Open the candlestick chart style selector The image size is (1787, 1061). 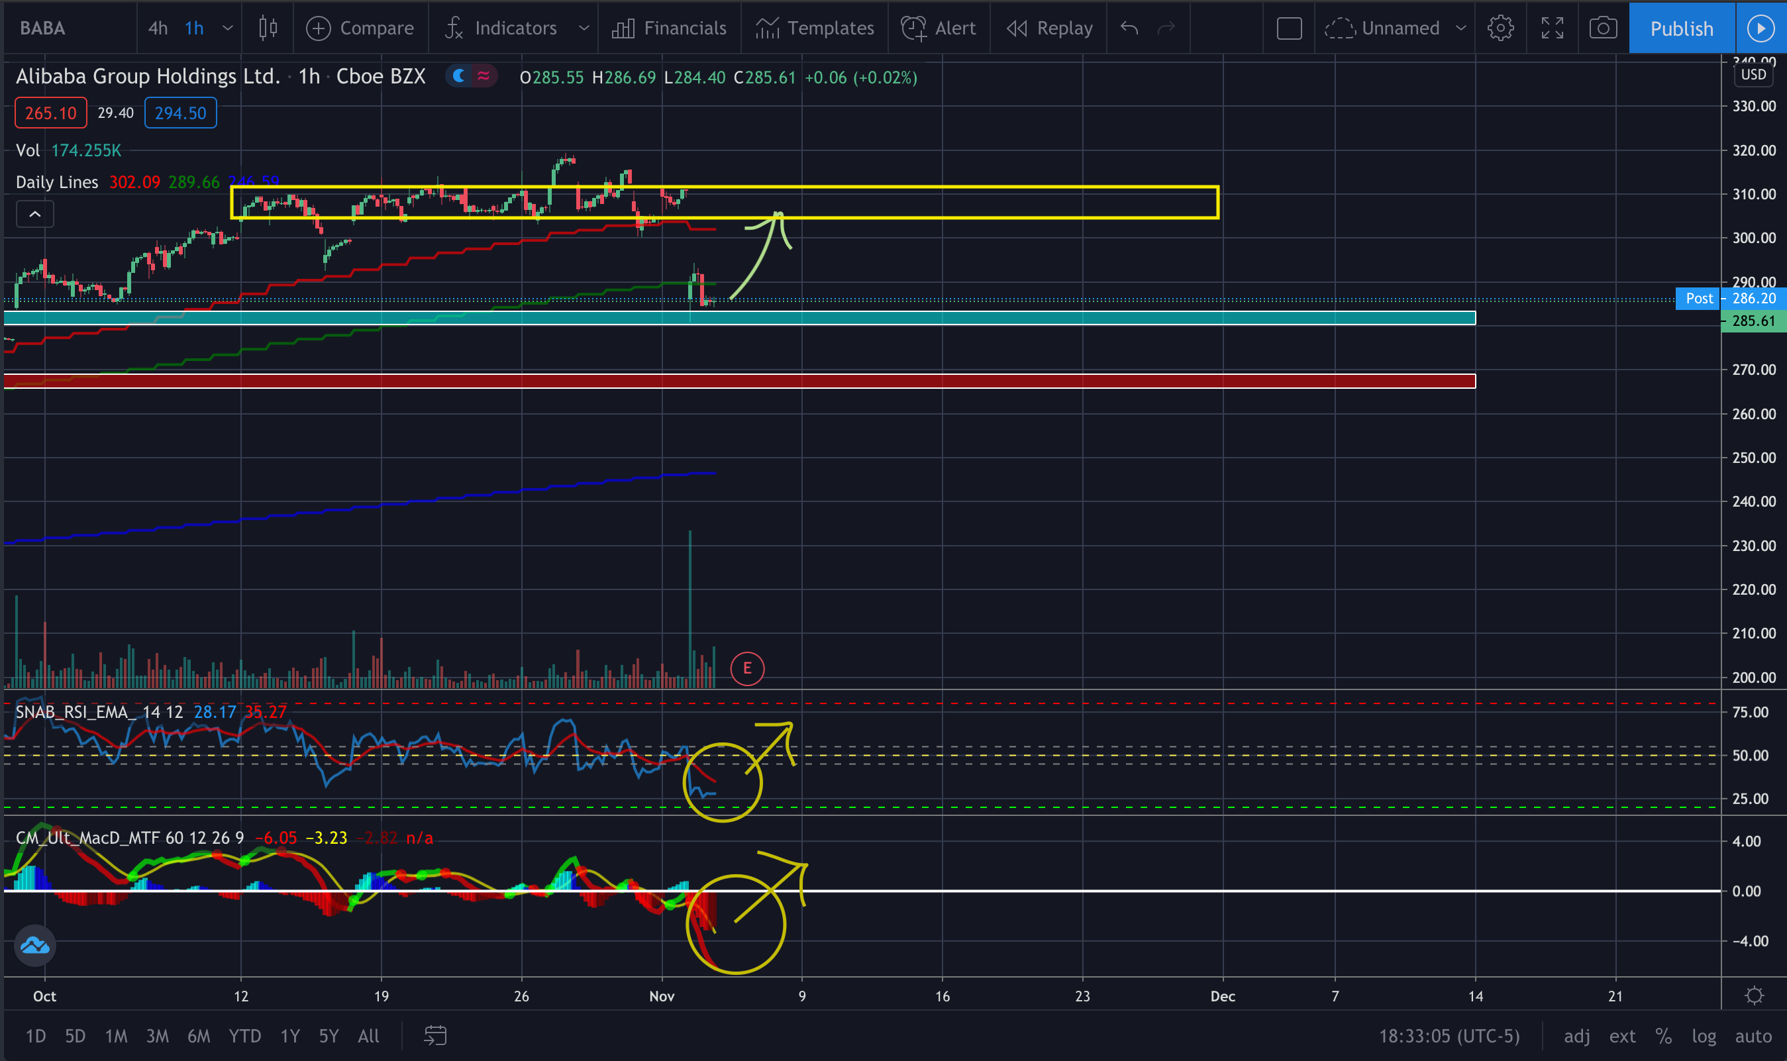268,28
